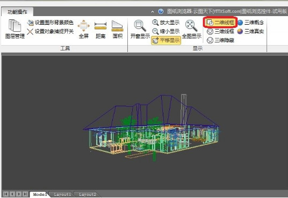Image resolution: width=288 pixels, height=198 pixels.
Task: Toggle 设置对象捕捉开关 object snap switch
Action: [50, 31]
